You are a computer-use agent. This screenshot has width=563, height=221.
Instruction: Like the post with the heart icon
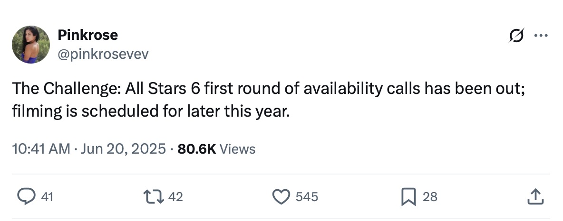(x=281, y=196)
